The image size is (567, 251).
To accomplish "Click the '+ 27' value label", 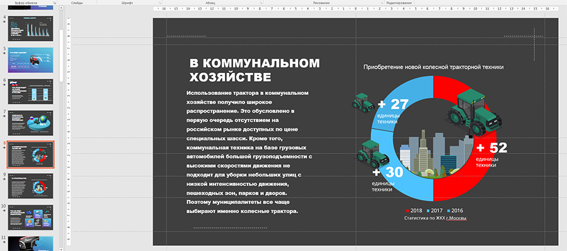I will coord(392,104).
